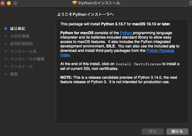Viewport: 192px width, 136px height.
Task: Select the 使用許諾契約 step in sidebar
Action: (x=21, y=44)
